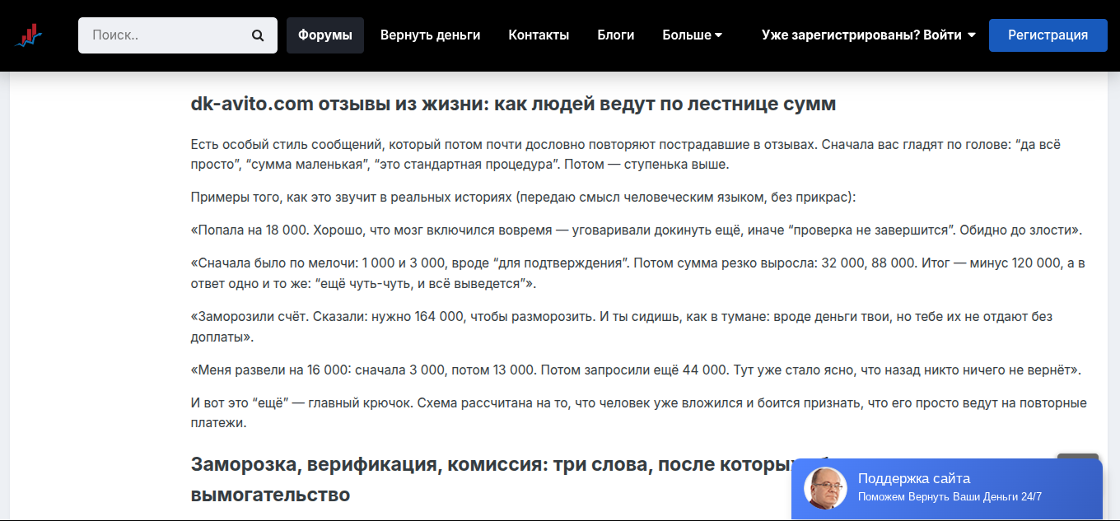The height and width of the screenshot is (521, 1120).
Task: Click the heading about dk-avito.com отзывы
Action: coord(513,105)
